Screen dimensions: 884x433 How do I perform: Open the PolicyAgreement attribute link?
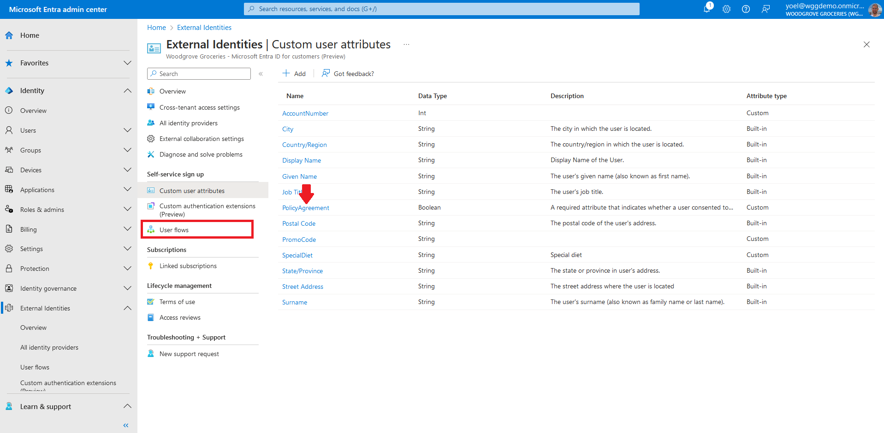pos(305,208)
